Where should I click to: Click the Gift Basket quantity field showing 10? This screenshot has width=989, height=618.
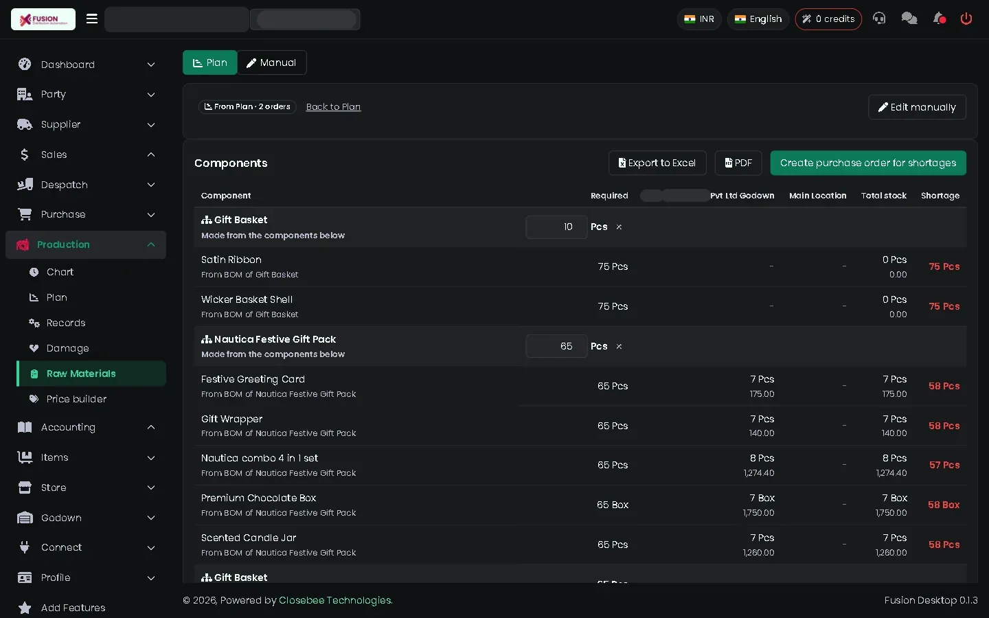click(x=556, y=227)
